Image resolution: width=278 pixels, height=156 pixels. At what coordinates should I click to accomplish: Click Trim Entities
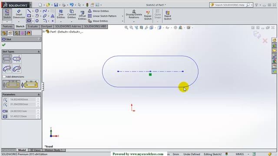[x=61, y=14]
